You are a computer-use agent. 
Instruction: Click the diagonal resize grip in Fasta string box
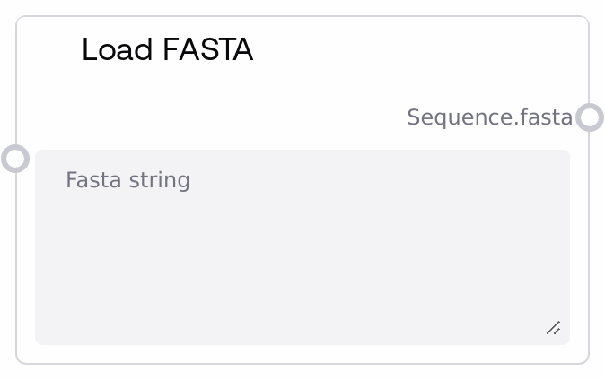(554, 328)
